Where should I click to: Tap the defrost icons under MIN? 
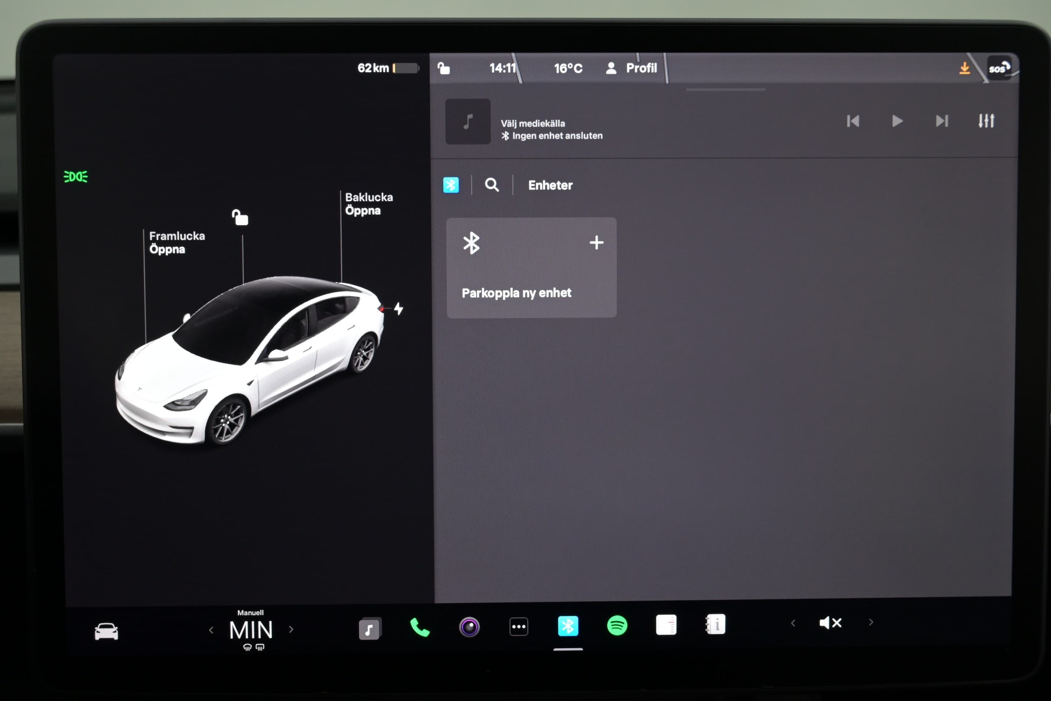[x=254, y=647]
